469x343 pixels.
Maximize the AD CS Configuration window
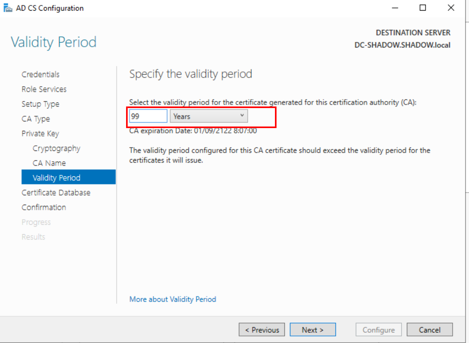pyautogui.click(x=423, y=8)
